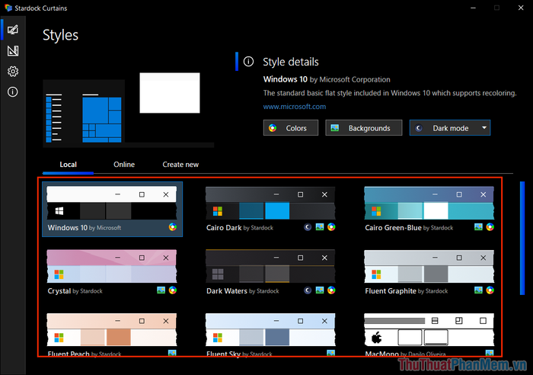Click the blue vertical scrollbar of styles list
This screenshot has height=375, width=533.
(x=522, y=239)
